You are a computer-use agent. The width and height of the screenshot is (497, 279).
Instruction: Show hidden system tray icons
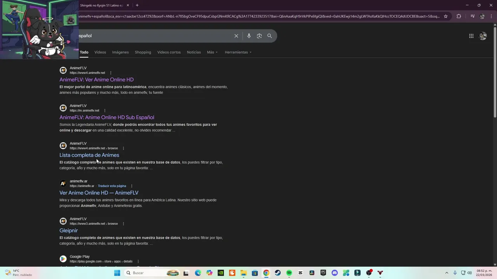coord(447,273)
